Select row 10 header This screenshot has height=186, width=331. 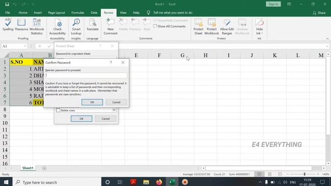[5, 123]
